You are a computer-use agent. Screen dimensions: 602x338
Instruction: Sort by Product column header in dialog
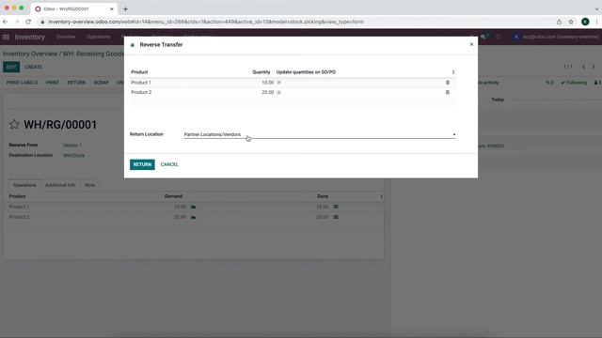pos(139,72)
